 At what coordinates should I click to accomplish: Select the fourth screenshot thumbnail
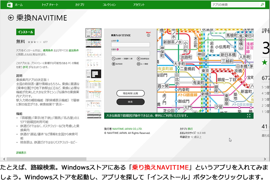point(93,64)
